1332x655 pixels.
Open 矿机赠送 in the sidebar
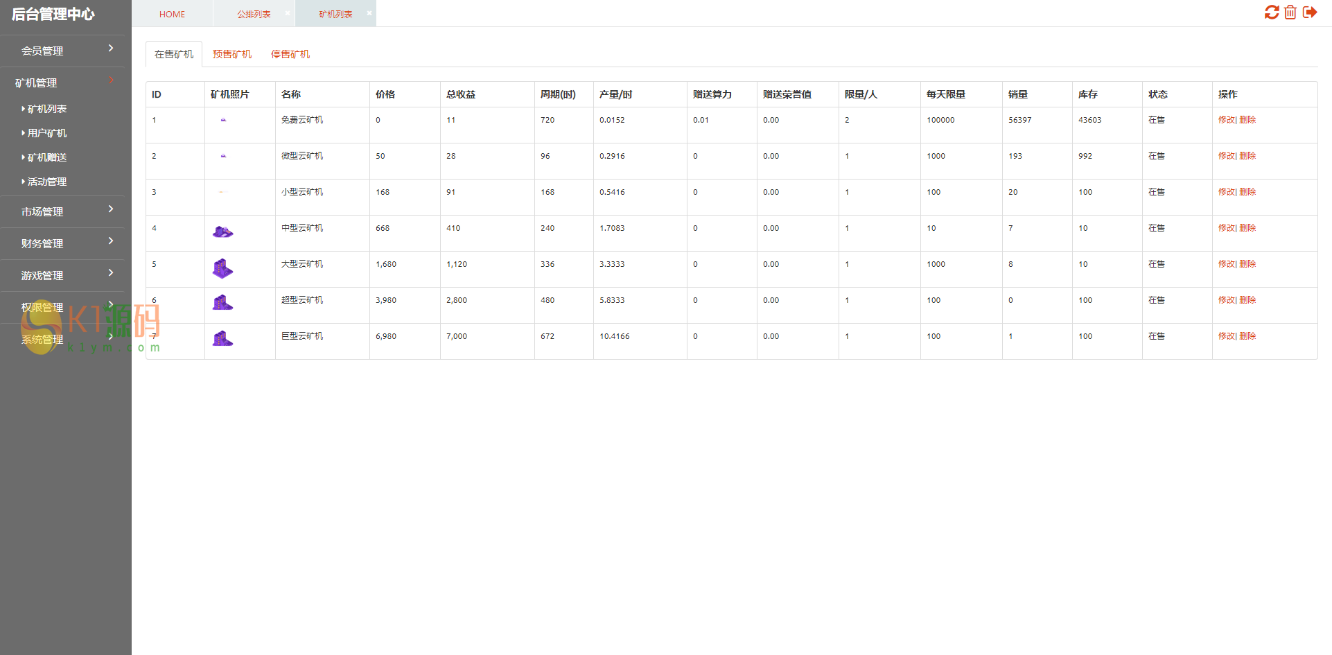[47, 157]
